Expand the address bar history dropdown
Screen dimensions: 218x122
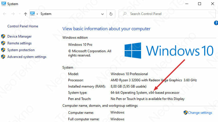click(x=102, y=14)
